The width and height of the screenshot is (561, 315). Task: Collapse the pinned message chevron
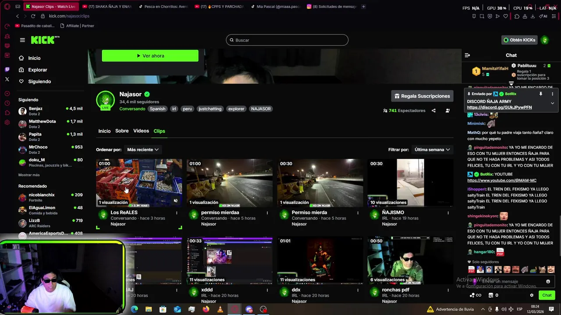click(x=552, y=104)
